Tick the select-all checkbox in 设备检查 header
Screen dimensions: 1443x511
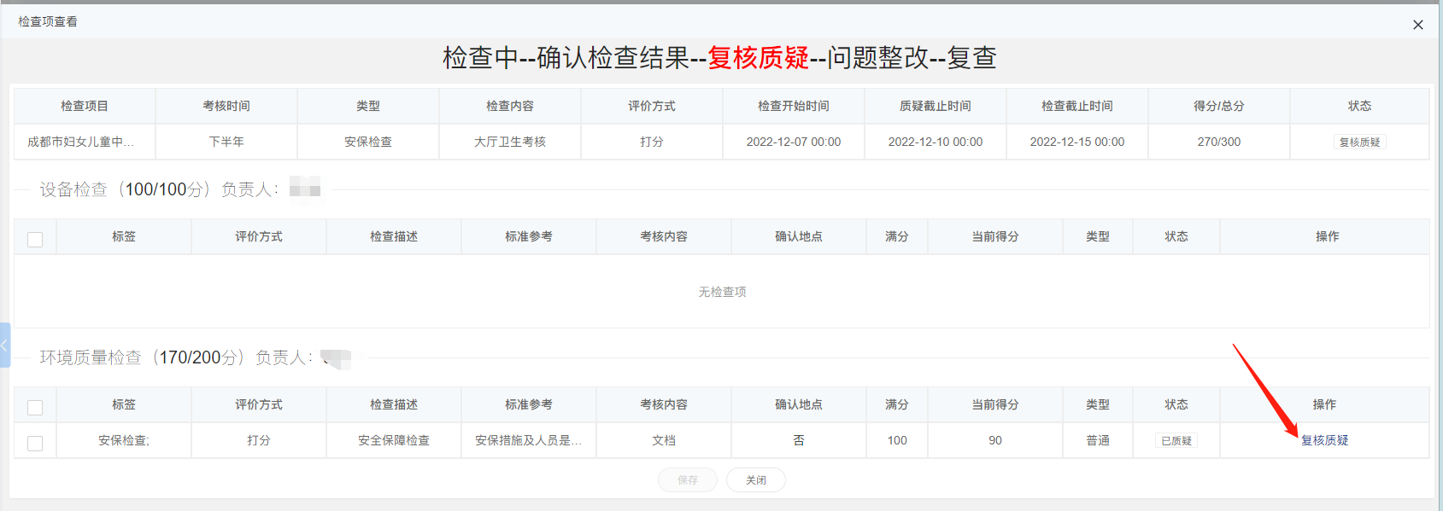(x=35, y=239)
